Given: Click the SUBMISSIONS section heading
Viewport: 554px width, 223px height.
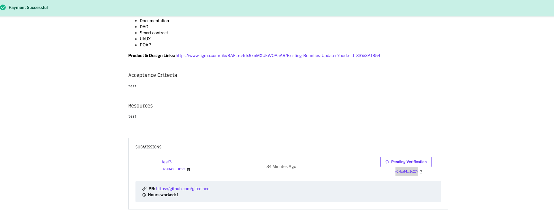Looking at the screenshot, I should click(148, 147).
